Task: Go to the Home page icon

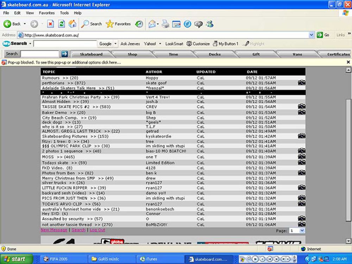Action: 72,24
